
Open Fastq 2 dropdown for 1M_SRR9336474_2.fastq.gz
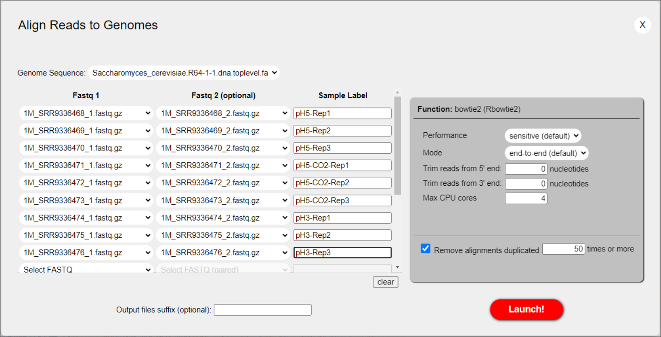click(223, 218)
